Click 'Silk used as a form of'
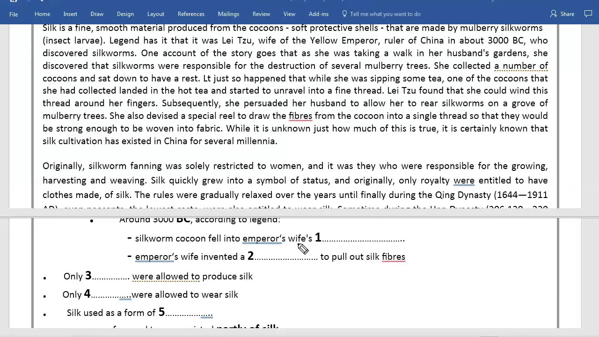The image size is (599, 337). 111,313
